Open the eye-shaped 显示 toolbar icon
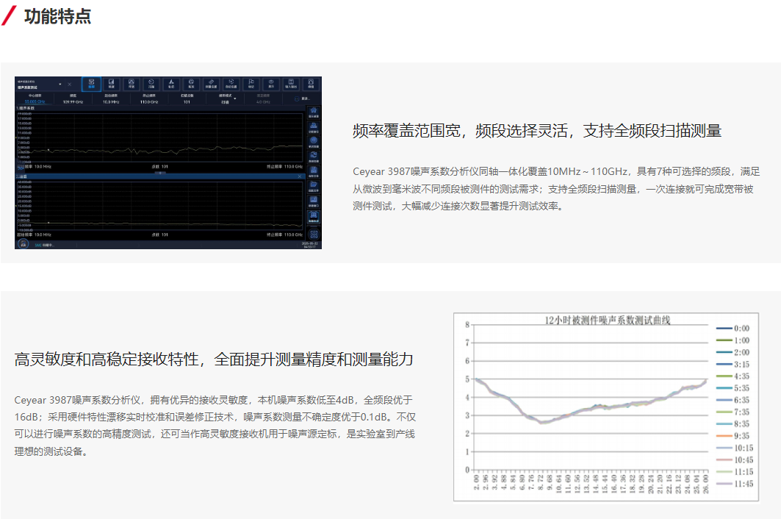This screenshot has width=781, height=519. [270, 84]
